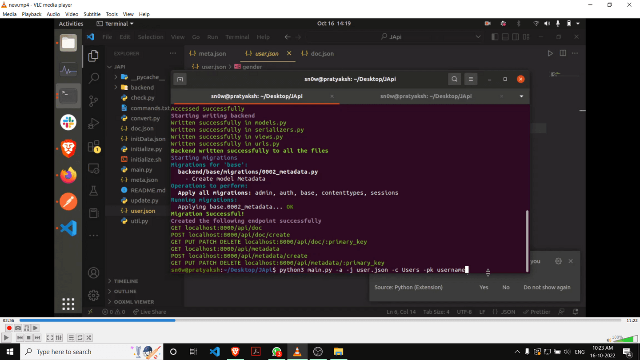The image size is (640, 360).
Task: Toggle the VLC playlist view
Action: [71, 338]
